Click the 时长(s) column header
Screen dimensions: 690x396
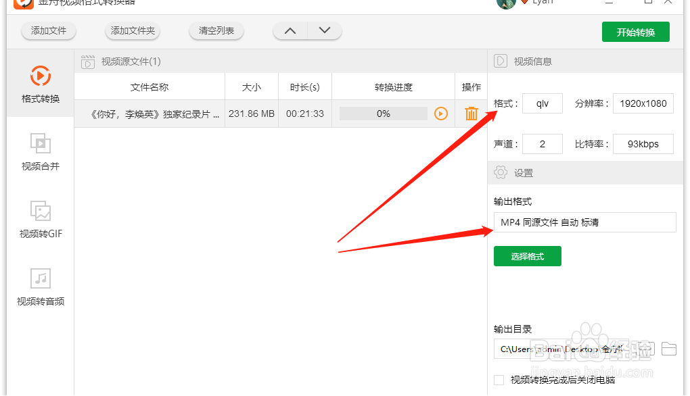point(304,87)
